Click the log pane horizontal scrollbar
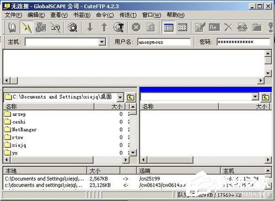Viewport: 275px width, 201px height. pyautogui.click(x=133, y=80)
